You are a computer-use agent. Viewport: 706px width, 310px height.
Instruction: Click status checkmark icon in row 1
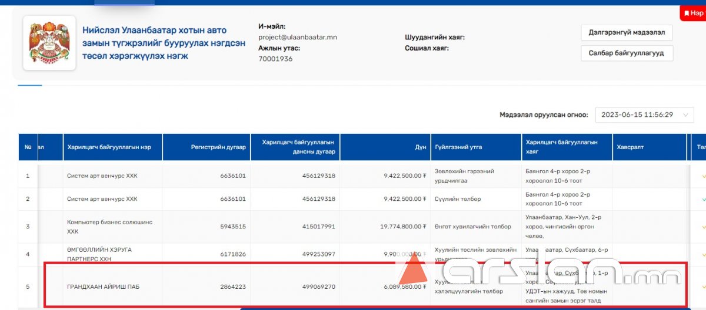pos(703,176)
